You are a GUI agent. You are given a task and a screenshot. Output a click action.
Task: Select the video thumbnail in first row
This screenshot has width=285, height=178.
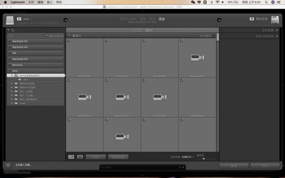pyautogui.click(x=198, y=57)
